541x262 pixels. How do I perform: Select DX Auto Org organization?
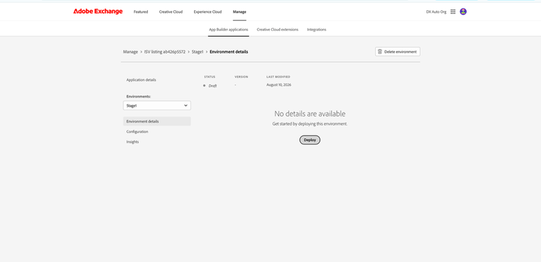click(436, 12)
